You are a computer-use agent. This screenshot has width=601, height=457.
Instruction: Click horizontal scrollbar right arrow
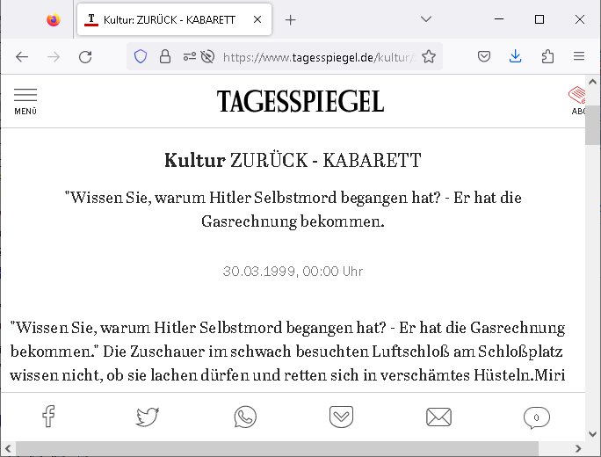coord(578,448)
